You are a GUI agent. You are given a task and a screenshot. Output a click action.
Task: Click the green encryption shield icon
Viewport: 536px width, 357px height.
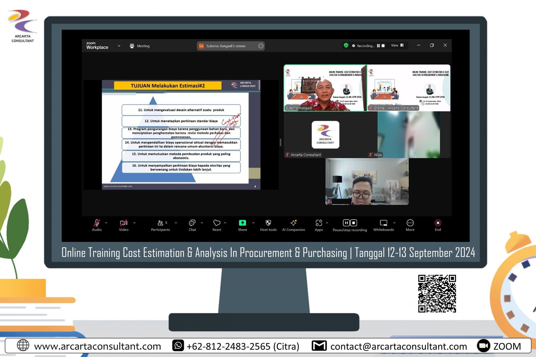[346, 46]
